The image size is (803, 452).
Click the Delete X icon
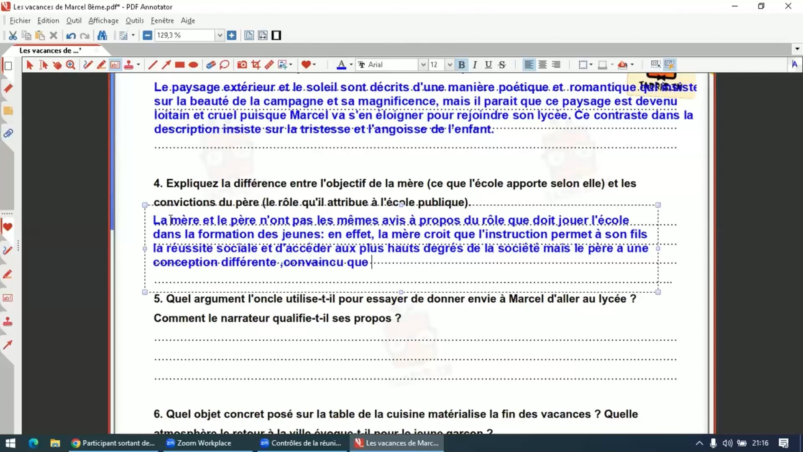pos(54,36)
